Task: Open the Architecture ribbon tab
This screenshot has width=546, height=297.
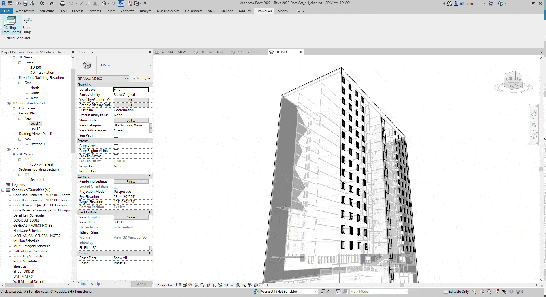Action: pyautogui.click(x=25, y=11)
